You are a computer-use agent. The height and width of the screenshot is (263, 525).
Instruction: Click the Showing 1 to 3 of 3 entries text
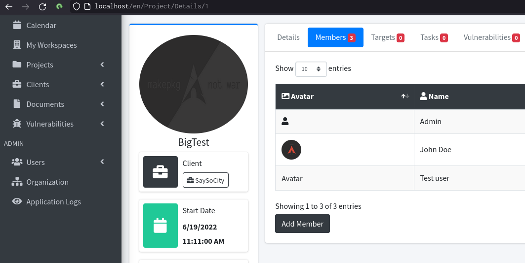(318, 206)
